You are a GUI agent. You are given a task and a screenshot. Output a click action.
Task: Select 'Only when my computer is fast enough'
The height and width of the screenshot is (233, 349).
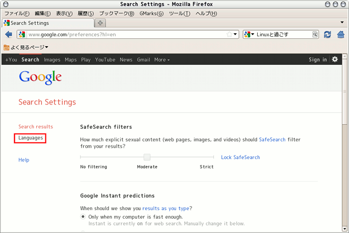coord(83,217)
